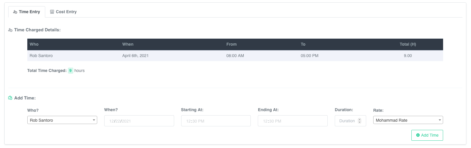The width and height of the screenshot is (471, 148).
Task: Click the When column header
Action: pos(128,44)
